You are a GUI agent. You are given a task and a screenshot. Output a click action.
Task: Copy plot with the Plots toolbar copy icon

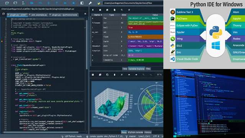107,75
